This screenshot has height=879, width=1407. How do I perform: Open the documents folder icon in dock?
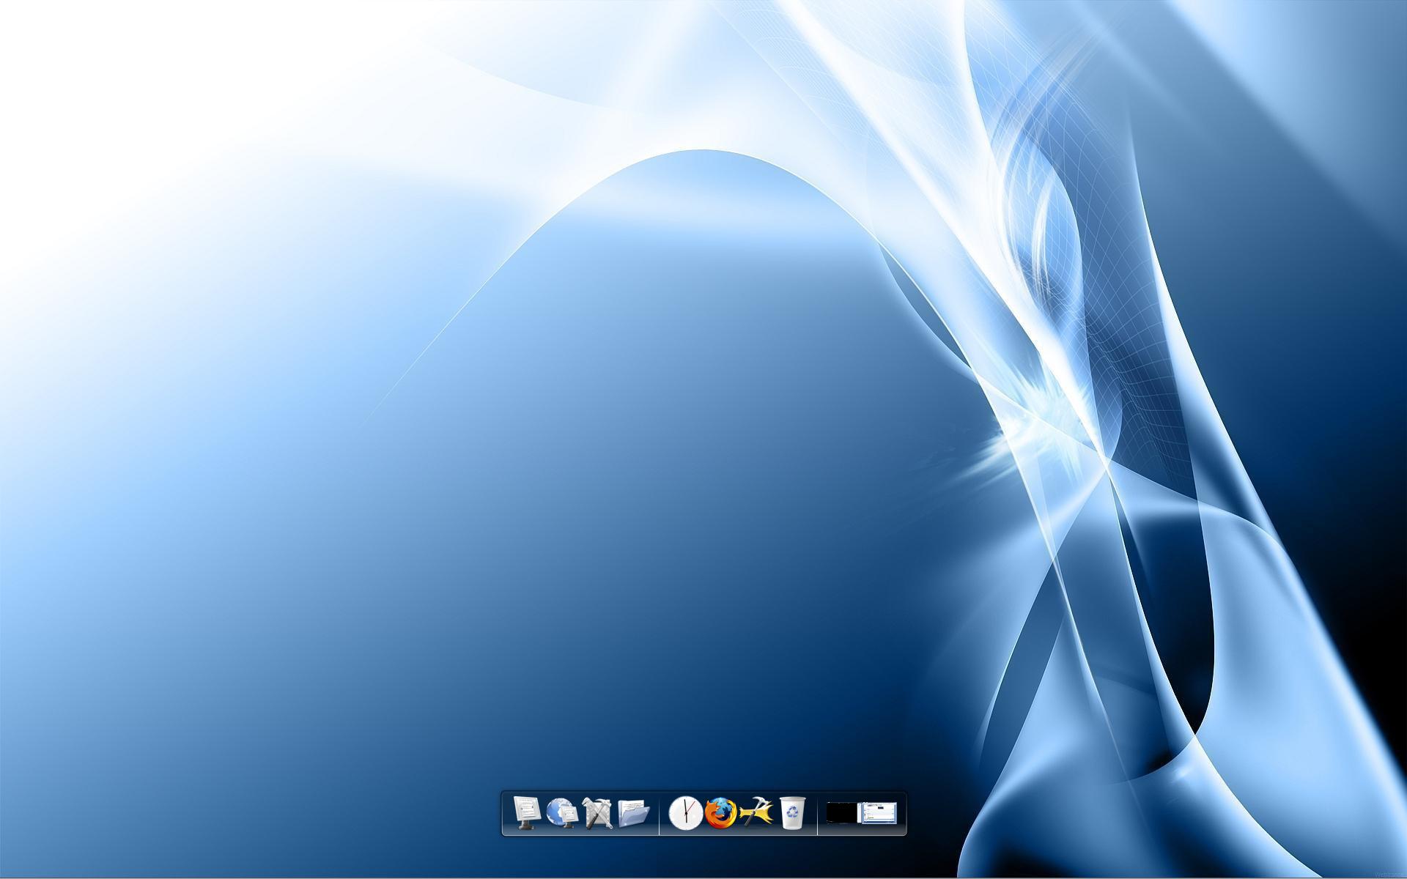[x=633, y=813]
